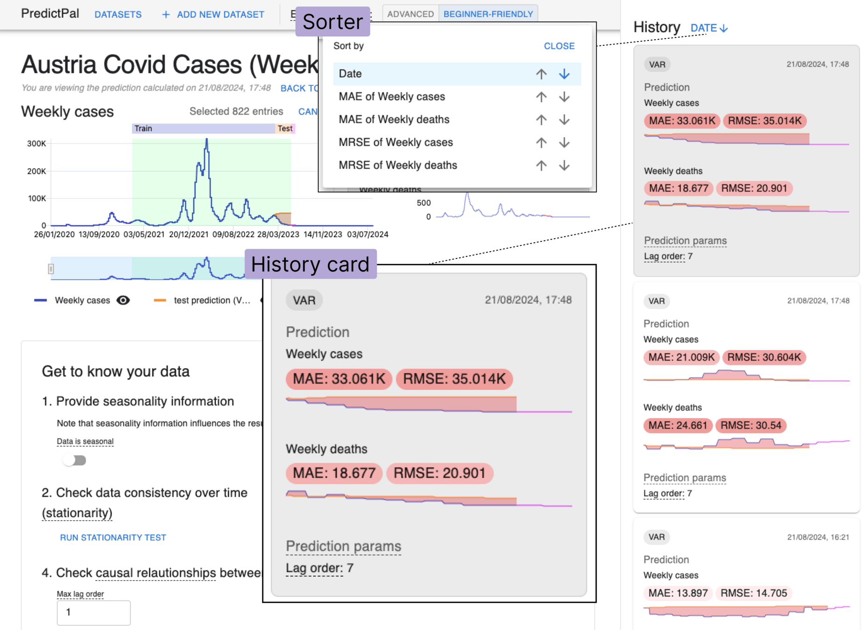Sort by Date ascending arrow
The height and width of the screenshot is (630, 867).
coord(541,74)
